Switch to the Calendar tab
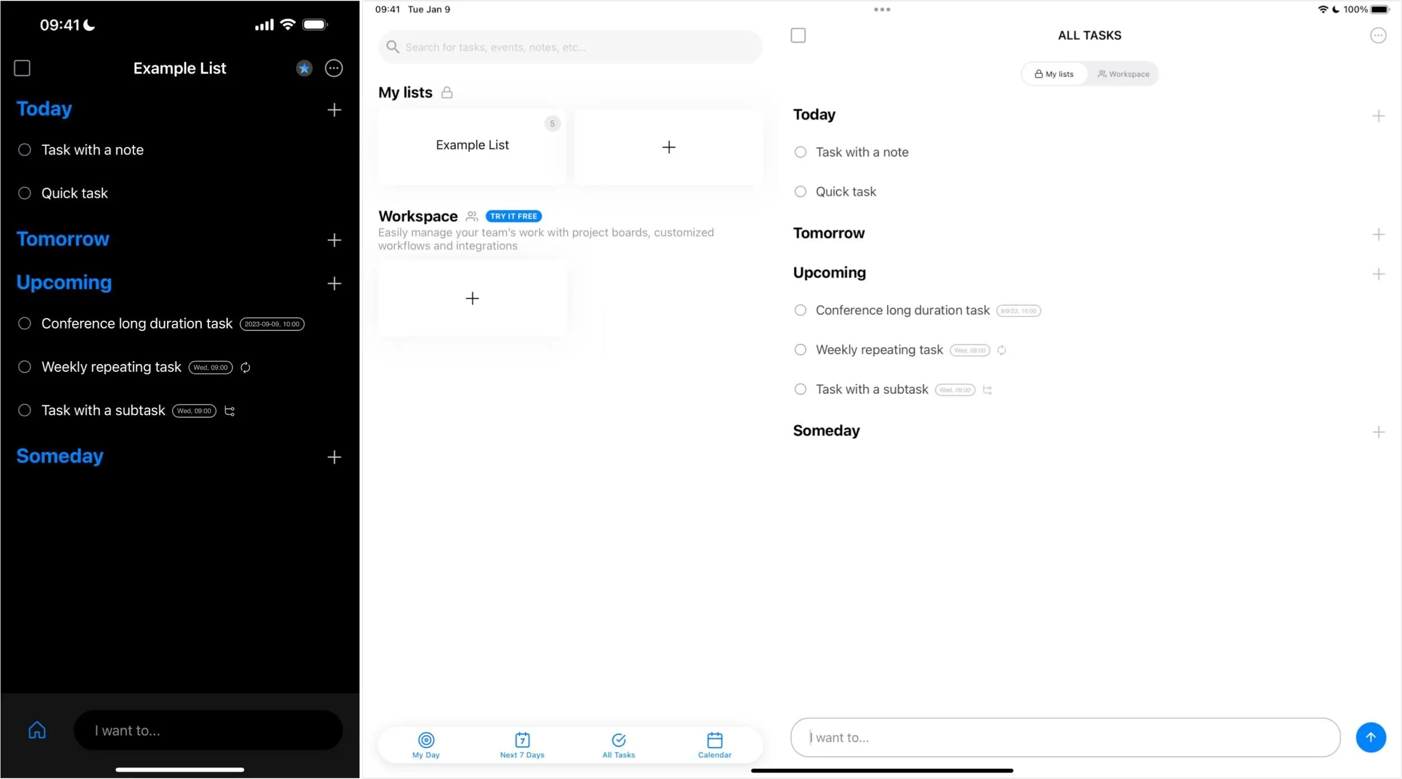The height and width of the screenshot is (779, 1402). (714, 745)
